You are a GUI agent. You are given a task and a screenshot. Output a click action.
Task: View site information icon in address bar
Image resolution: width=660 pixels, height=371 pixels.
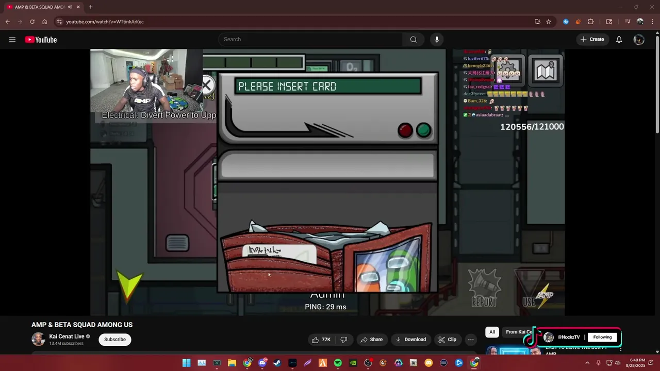tap(59, 22)
